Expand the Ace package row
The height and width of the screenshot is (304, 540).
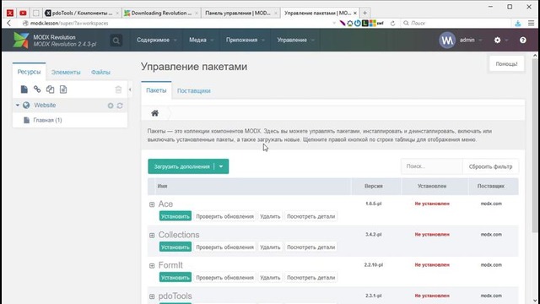pos(152,204)
